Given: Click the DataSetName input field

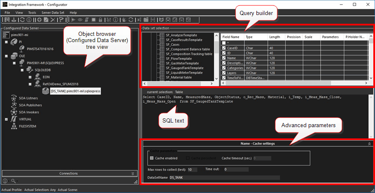Looking at the screenshot, I should pyautogui.click(x=224, y=178).
